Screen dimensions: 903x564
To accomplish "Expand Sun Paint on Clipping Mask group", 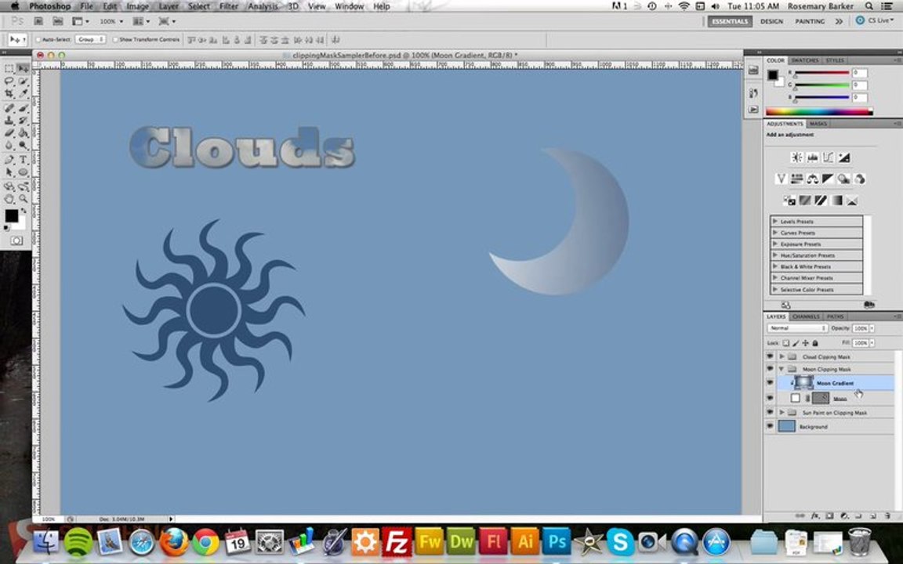I will [x=782, y=412].
